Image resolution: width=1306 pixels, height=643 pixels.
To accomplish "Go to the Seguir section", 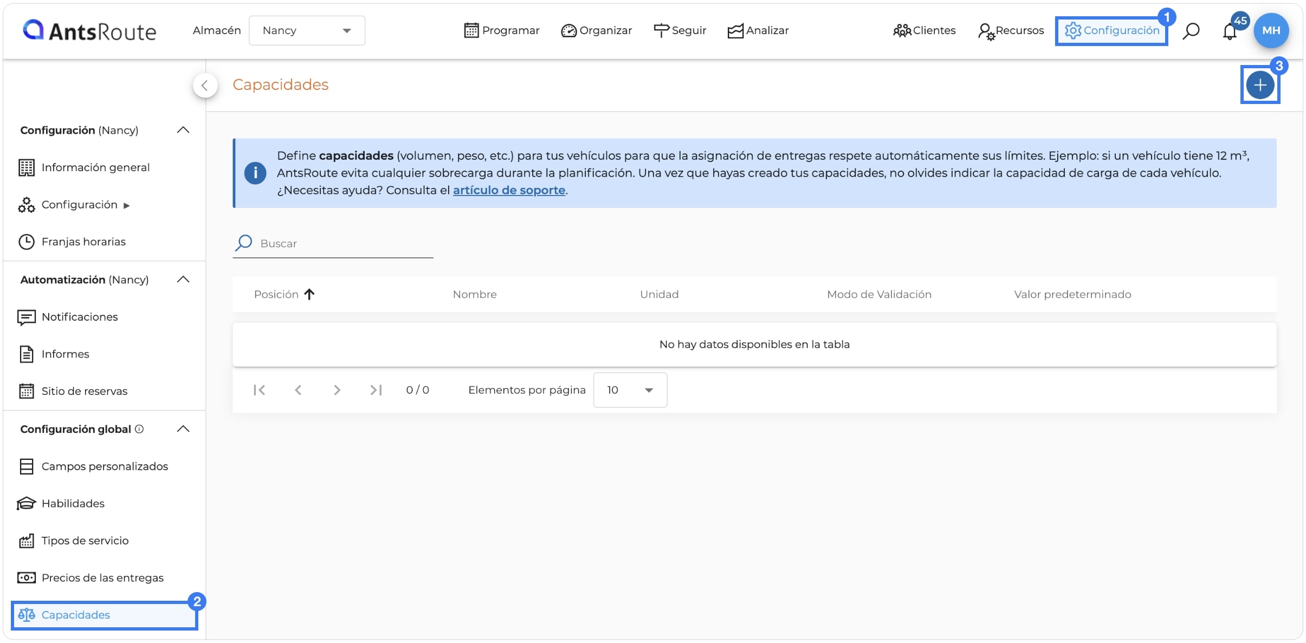I will tap(680, 30).
